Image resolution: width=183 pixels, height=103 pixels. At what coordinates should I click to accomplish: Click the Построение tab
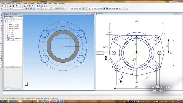coord(8,89)
